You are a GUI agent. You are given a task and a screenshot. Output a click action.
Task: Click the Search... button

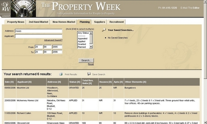tap(86, 61)
